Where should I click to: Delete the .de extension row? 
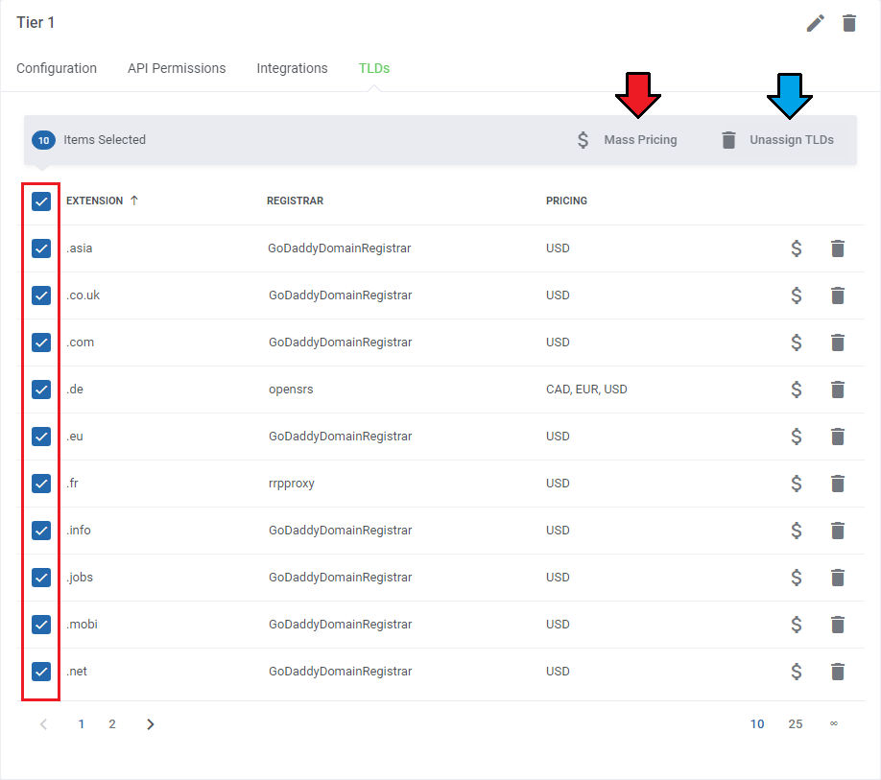(837, 390)
